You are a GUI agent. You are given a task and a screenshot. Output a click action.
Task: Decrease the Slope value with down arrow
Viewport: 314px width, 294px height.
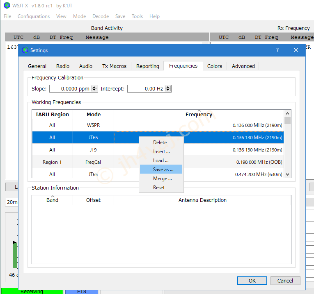point(94,90)
